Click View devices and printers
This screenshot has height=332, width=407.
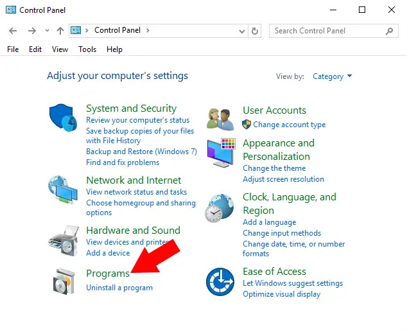(127, 242)
